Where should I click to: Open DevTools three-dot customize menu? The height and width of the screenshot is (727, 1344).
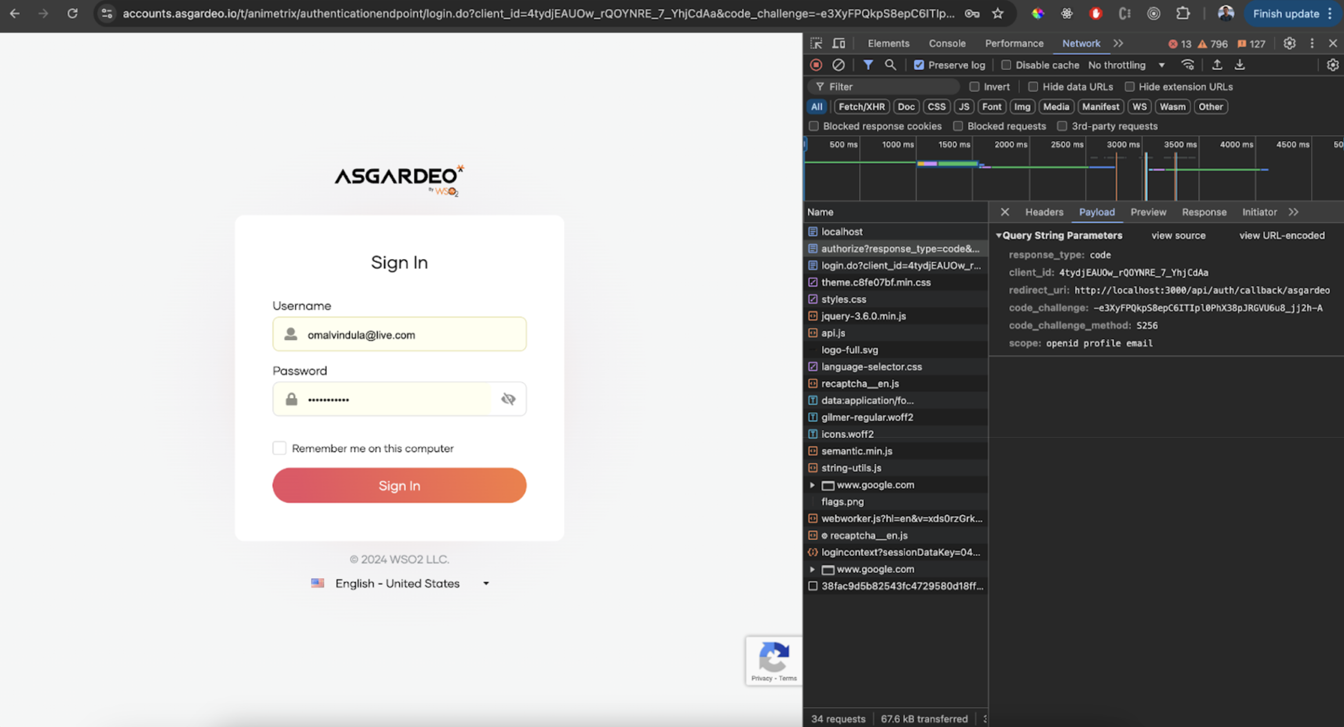pyautogui.click(x=1312, y=43)
